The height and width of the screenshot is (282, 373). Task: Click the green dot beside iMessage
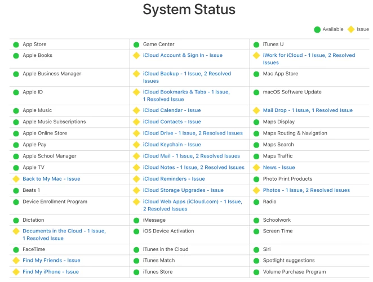(136, 221)
